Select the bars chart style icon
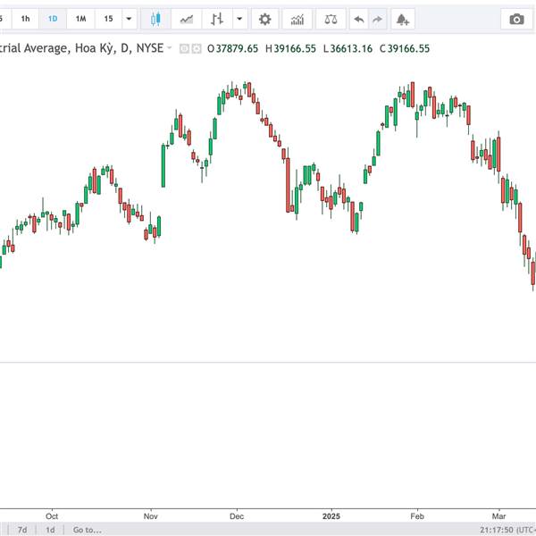 [217, 19]
